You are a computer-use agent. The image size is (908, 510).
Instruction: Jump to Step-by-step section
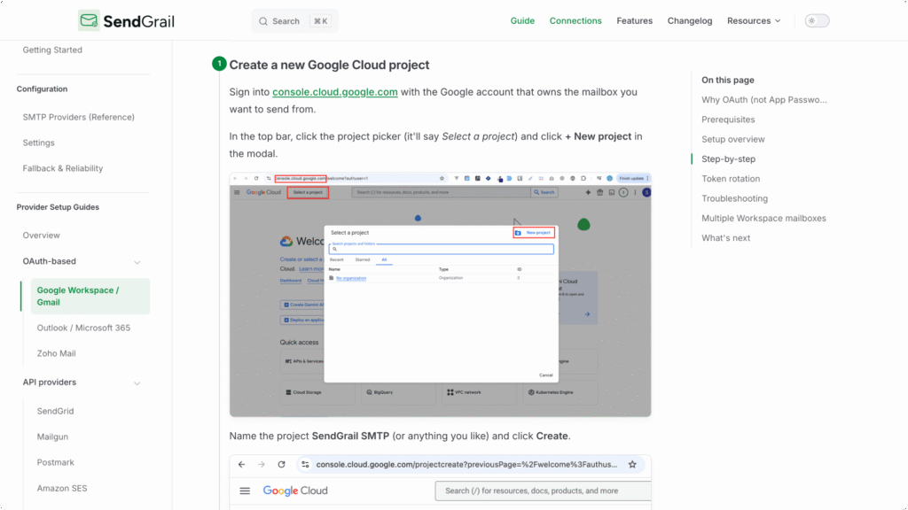[728, 159]
